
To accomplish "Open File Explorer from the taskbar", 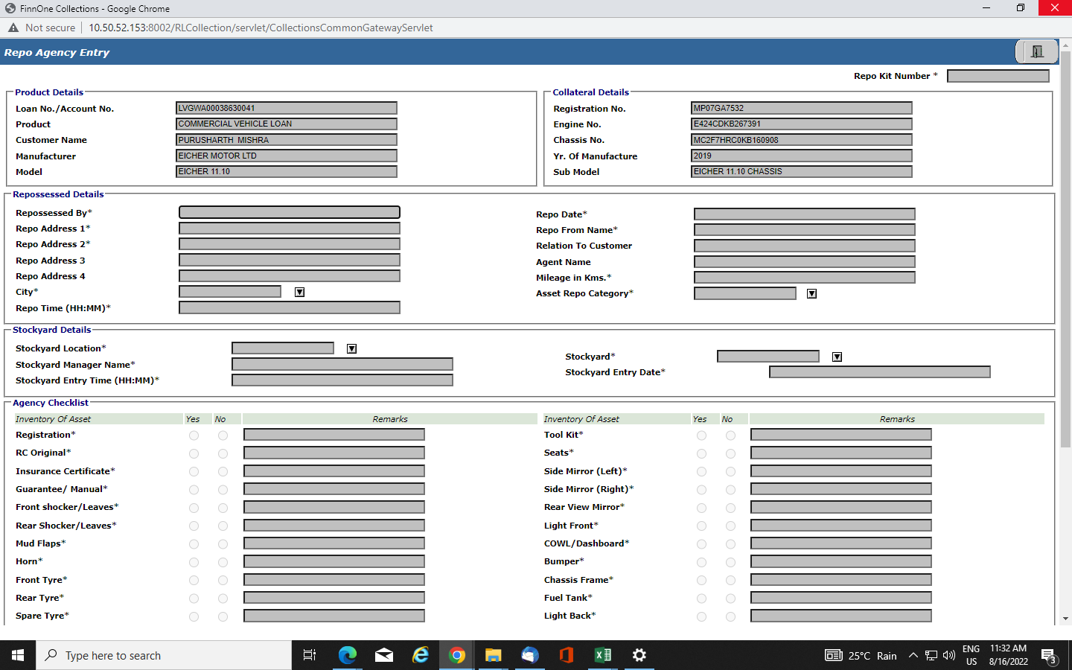I will click(x=494, y=655).
